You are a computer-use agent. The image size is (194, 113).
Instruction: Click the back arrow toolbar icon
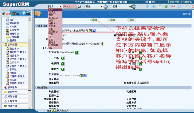click(148, 7)
